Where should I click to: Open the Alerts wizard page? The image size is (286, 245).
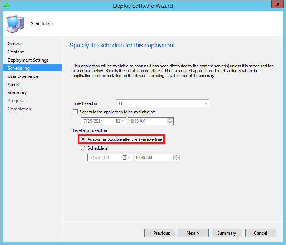(x=13, y=85)
